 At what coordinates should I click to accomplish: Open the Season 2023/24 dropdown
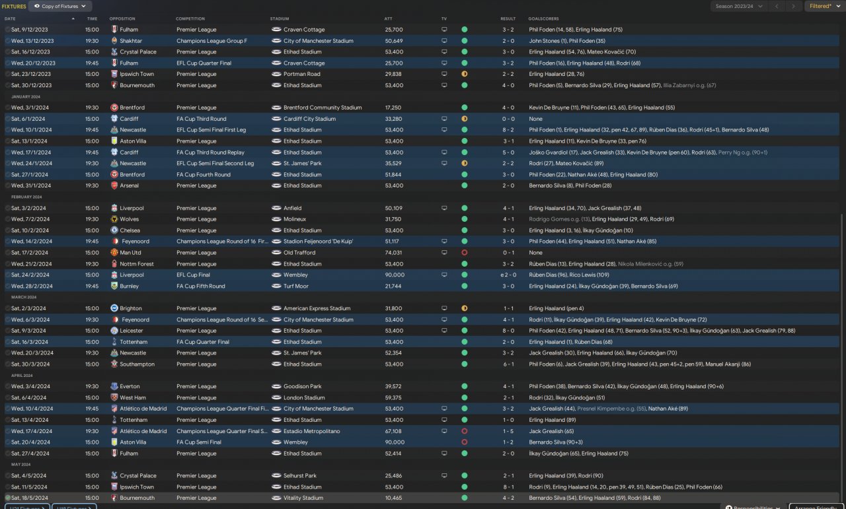click(x=739, y=6)
